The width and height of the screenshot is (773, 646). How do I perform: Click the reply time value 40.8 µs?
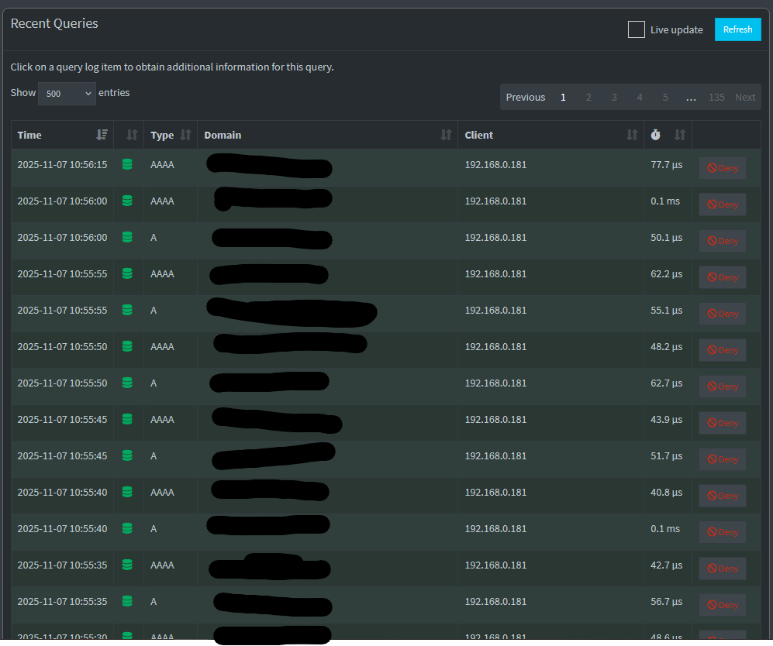pos(667,493)
